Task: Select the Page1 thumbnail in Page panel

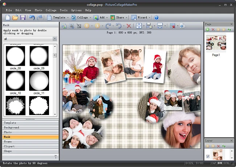Action: pyautogui.click(x=216, y=43)
